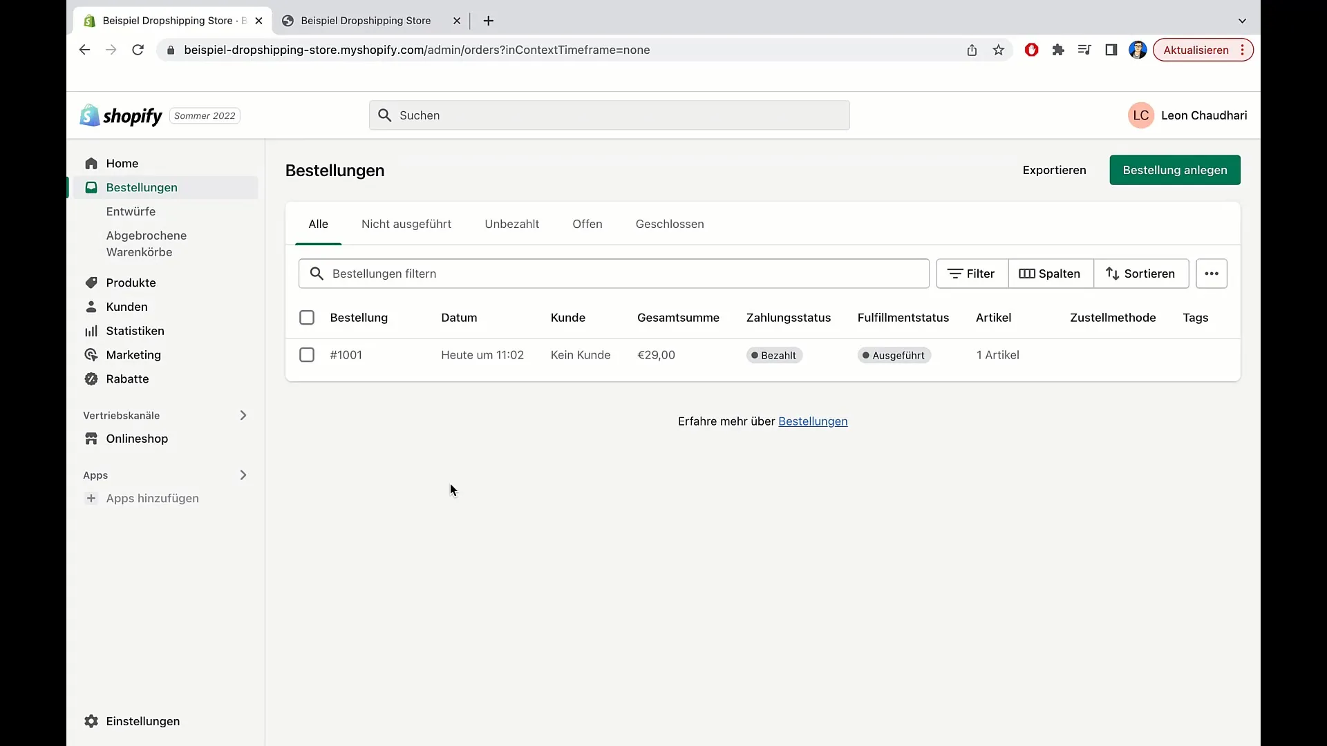Viewport: 1327px width, 746px height.
Task: Switch to Unbezahlt tab
Action: click(511, 224)
